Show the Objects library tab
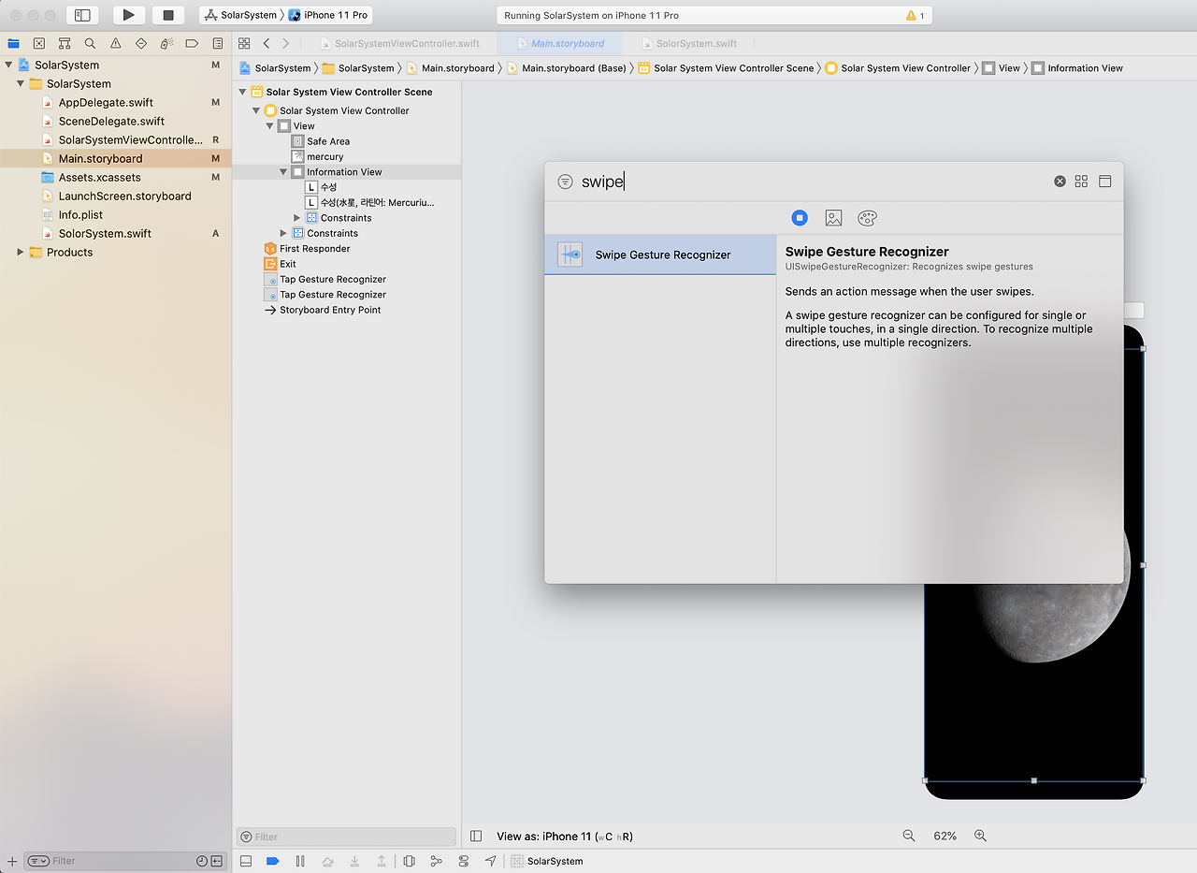The image size is (1197, 873). coord(800,218)
